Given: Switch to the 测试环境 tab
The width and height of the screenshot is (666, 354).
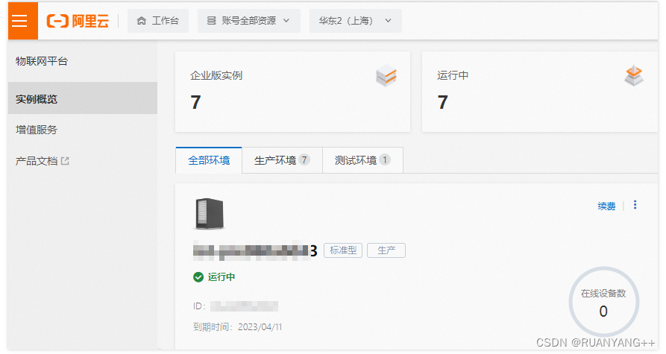Looking at the screenshot, I should click(x=362, y=160).
